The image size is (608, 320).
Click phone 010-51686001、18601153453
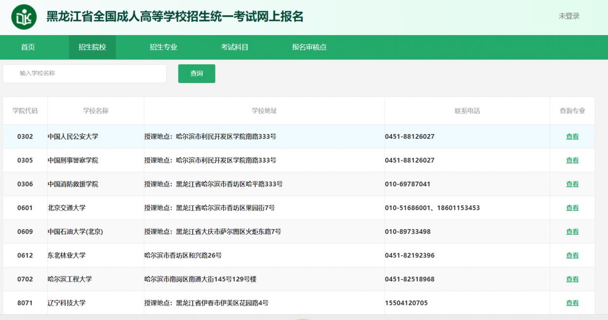pyautogui.click(x=432, y=208)
